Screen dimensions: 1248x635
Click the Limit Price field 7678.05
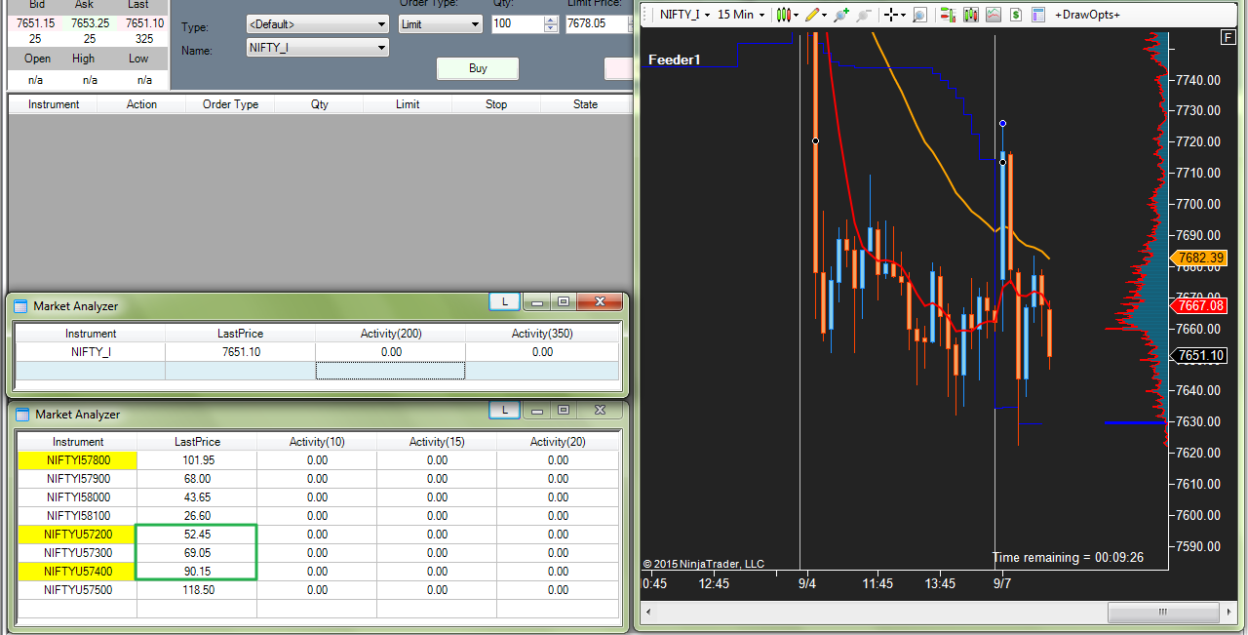coord(597,24)
